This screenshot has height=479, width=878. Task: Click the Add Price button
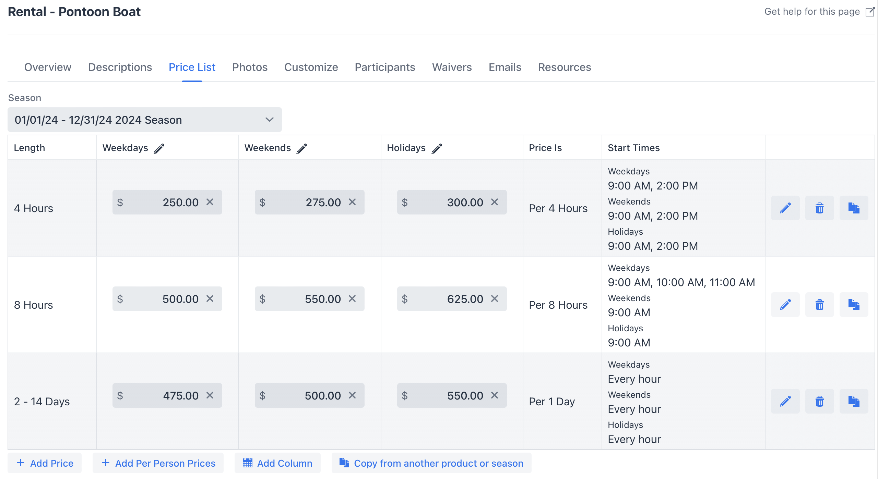coord(45,463)
